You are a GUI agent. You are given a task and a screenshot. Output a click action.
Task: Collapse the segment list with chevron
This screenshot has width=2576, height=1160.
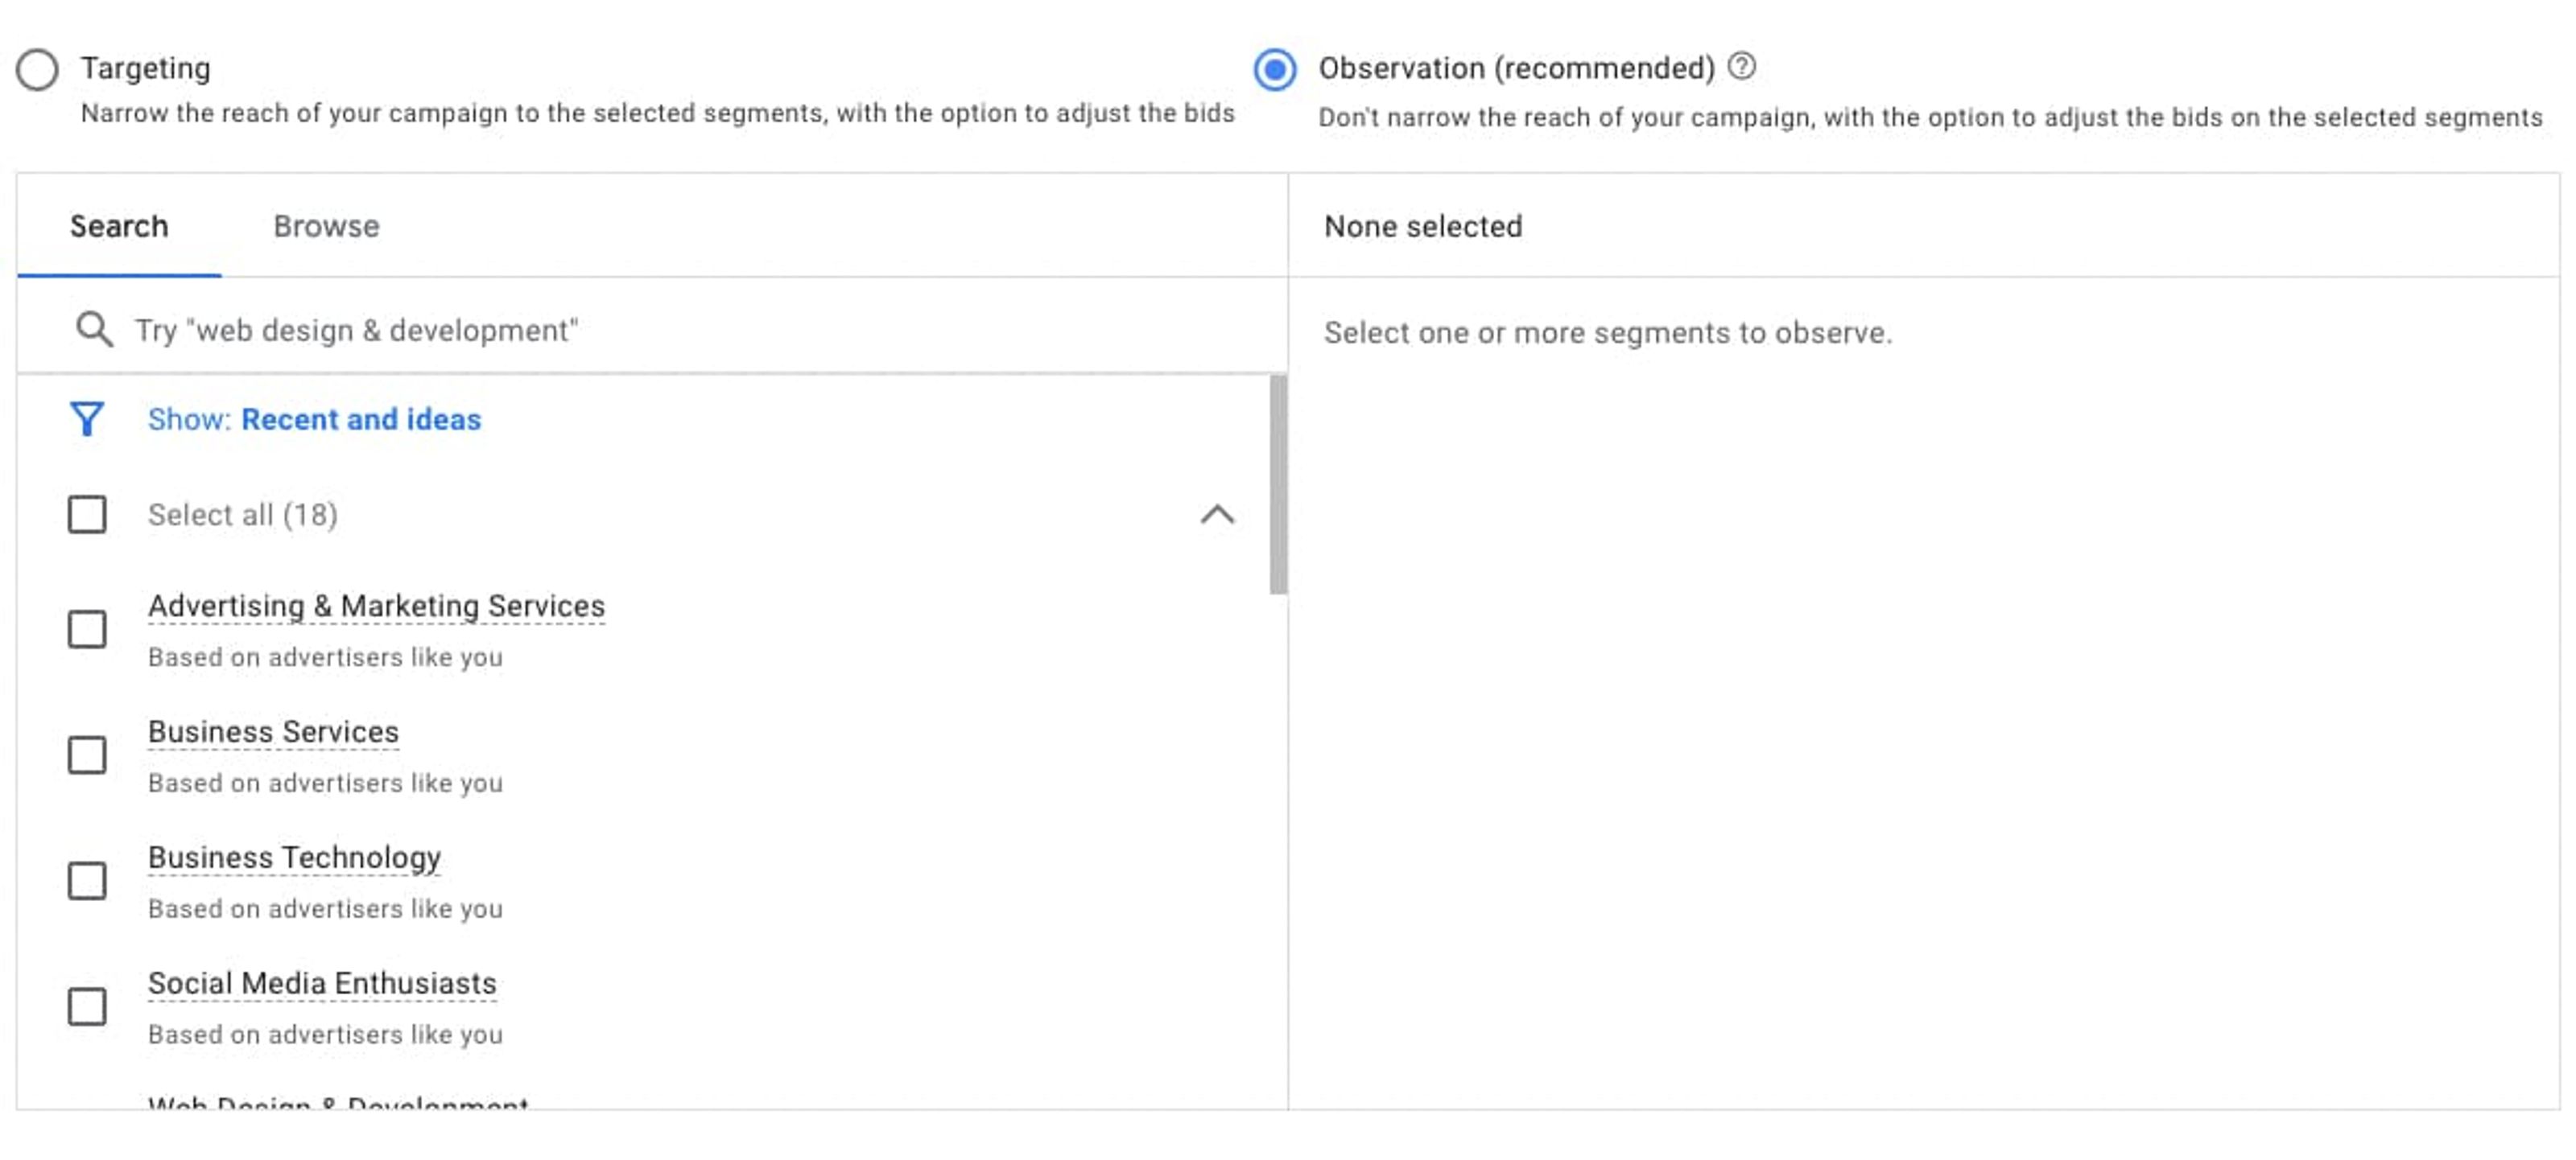coord(1216,515)
